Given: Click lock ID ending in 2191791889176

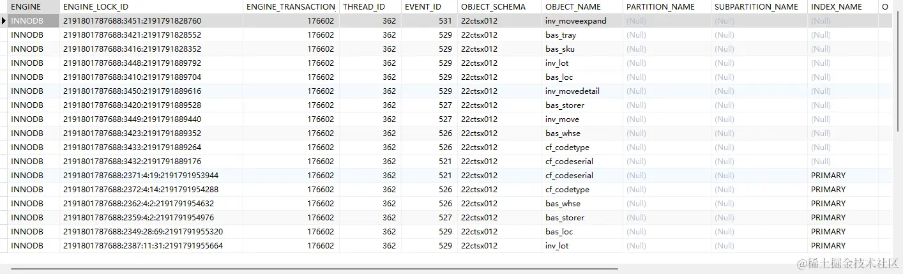Looking at the screenshot, I should tap(151, 162).
